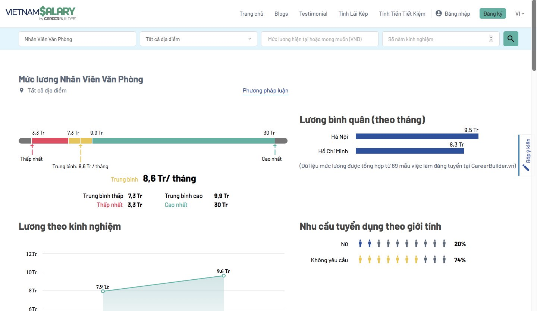Image resolution: width=537 pixels, height=311 pixels.
Task: Click the Lương bình quân (theo tháng) heading
Action: tap(362, 120)
